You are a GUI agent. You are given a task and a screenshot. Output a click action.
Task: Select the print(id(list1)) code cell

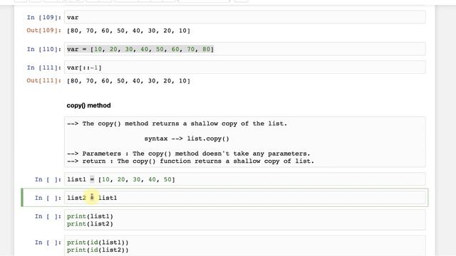tap(244, 246)
